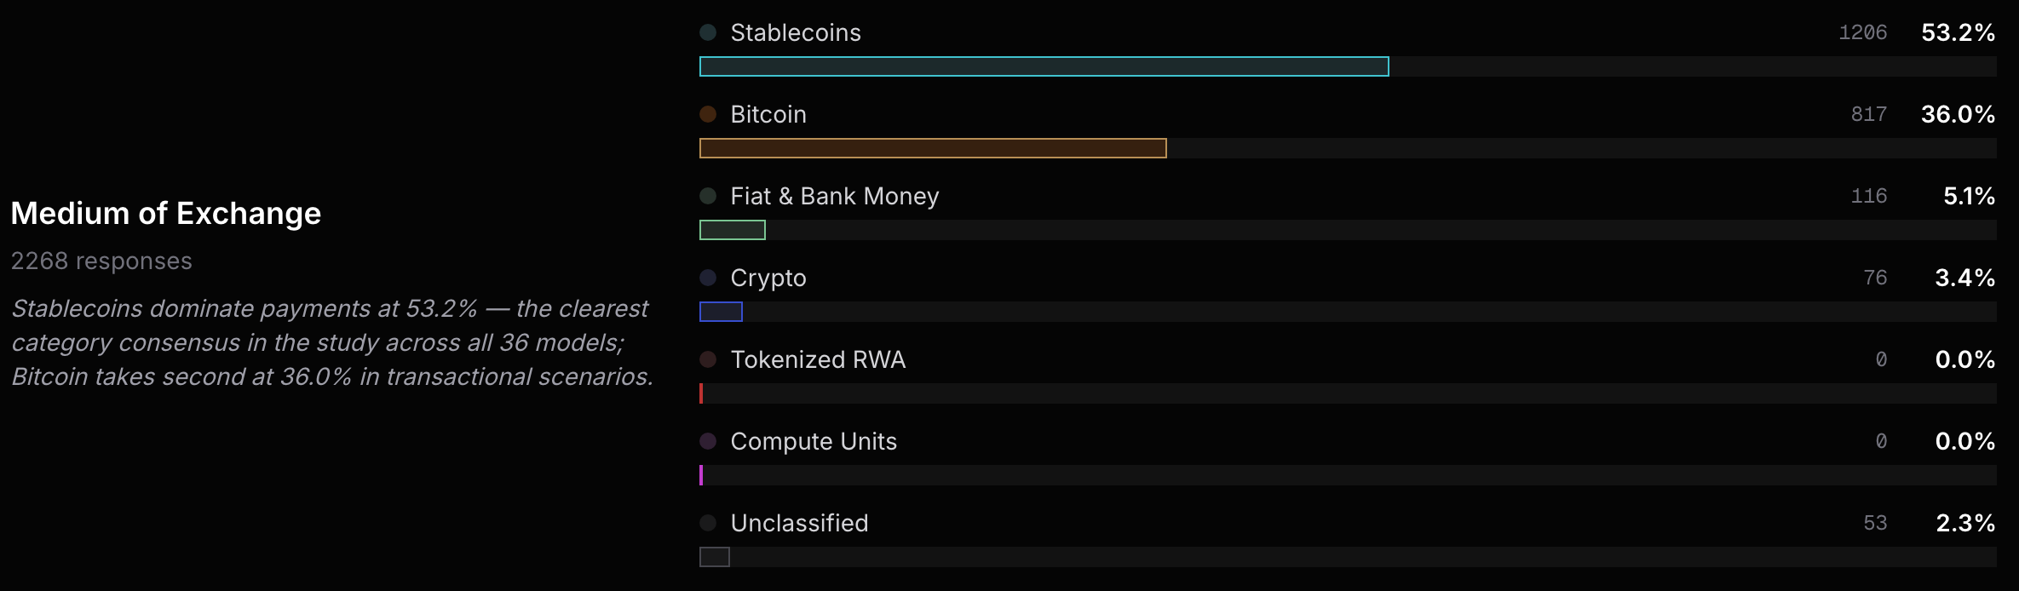Viewport: 2019px width, 591px height.
Task: Click the Crypto blue bar
Action: (x=721, y=312)
